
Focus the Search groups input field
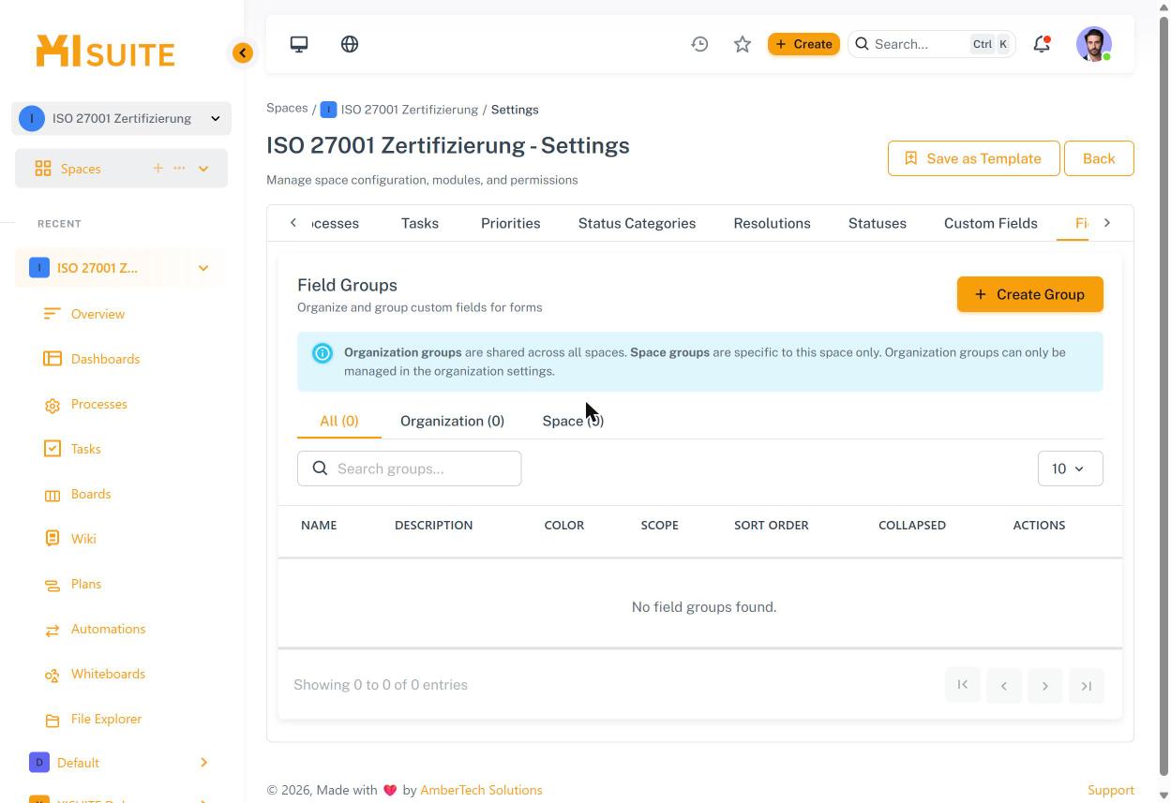(x=409, y=468)
